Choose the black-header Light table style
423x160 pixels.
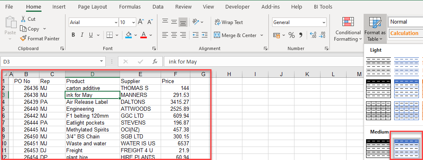click(x=378, y=88)
